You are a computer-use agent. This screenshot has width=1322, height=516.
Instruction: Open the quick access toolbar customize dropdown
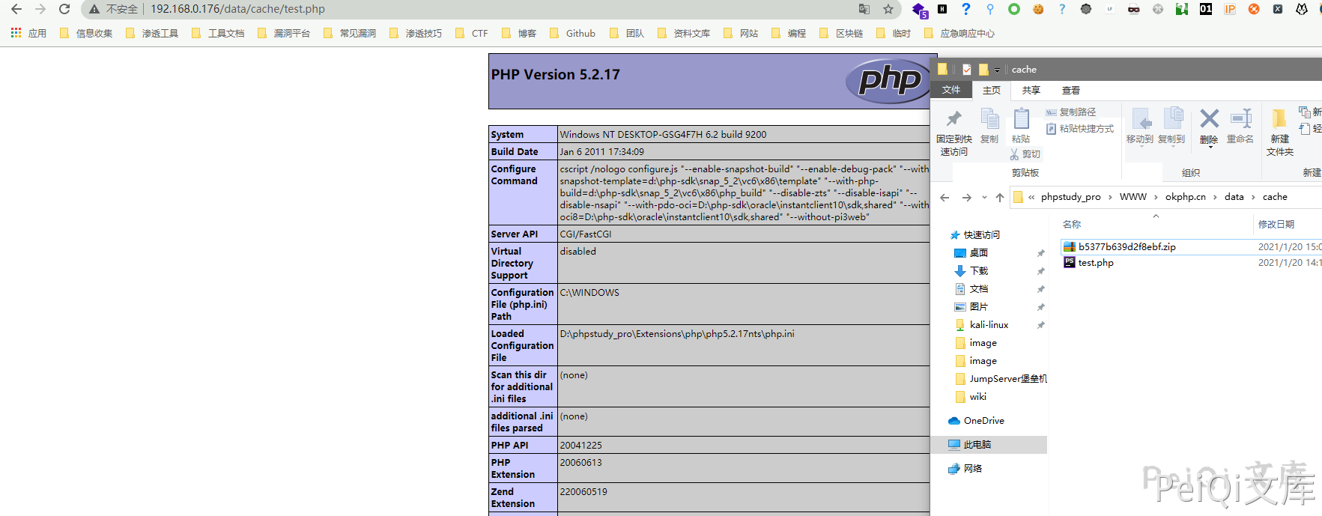pos(997,70)
